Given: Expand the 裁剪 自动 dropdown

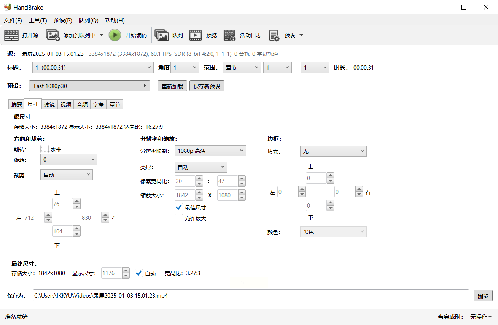Looking at the screenshot, I should point(66,175).
